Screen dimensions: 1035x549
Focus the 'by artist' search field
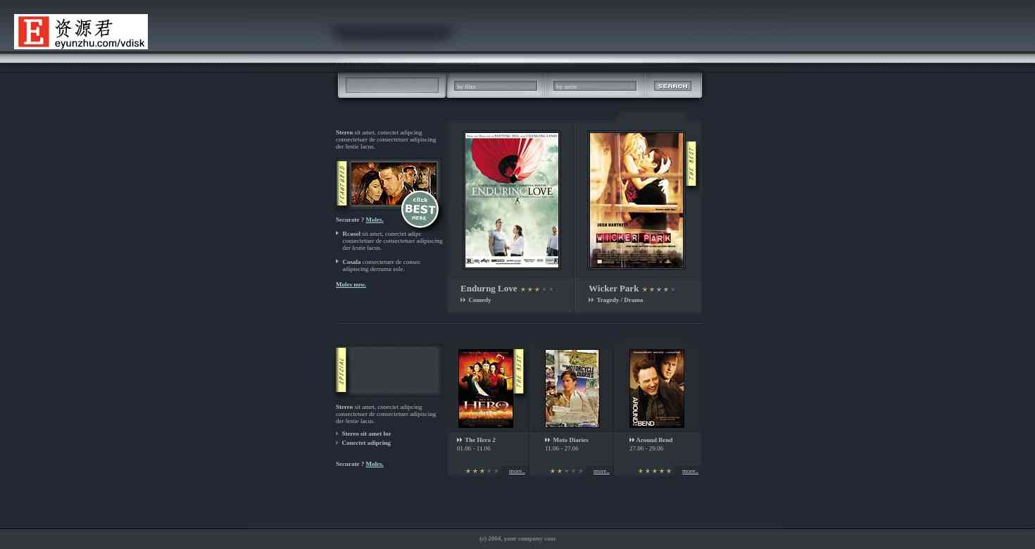coord(594,86)
